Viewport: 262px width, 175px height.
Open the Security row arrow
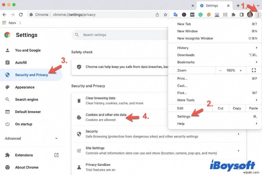(239, 134)
